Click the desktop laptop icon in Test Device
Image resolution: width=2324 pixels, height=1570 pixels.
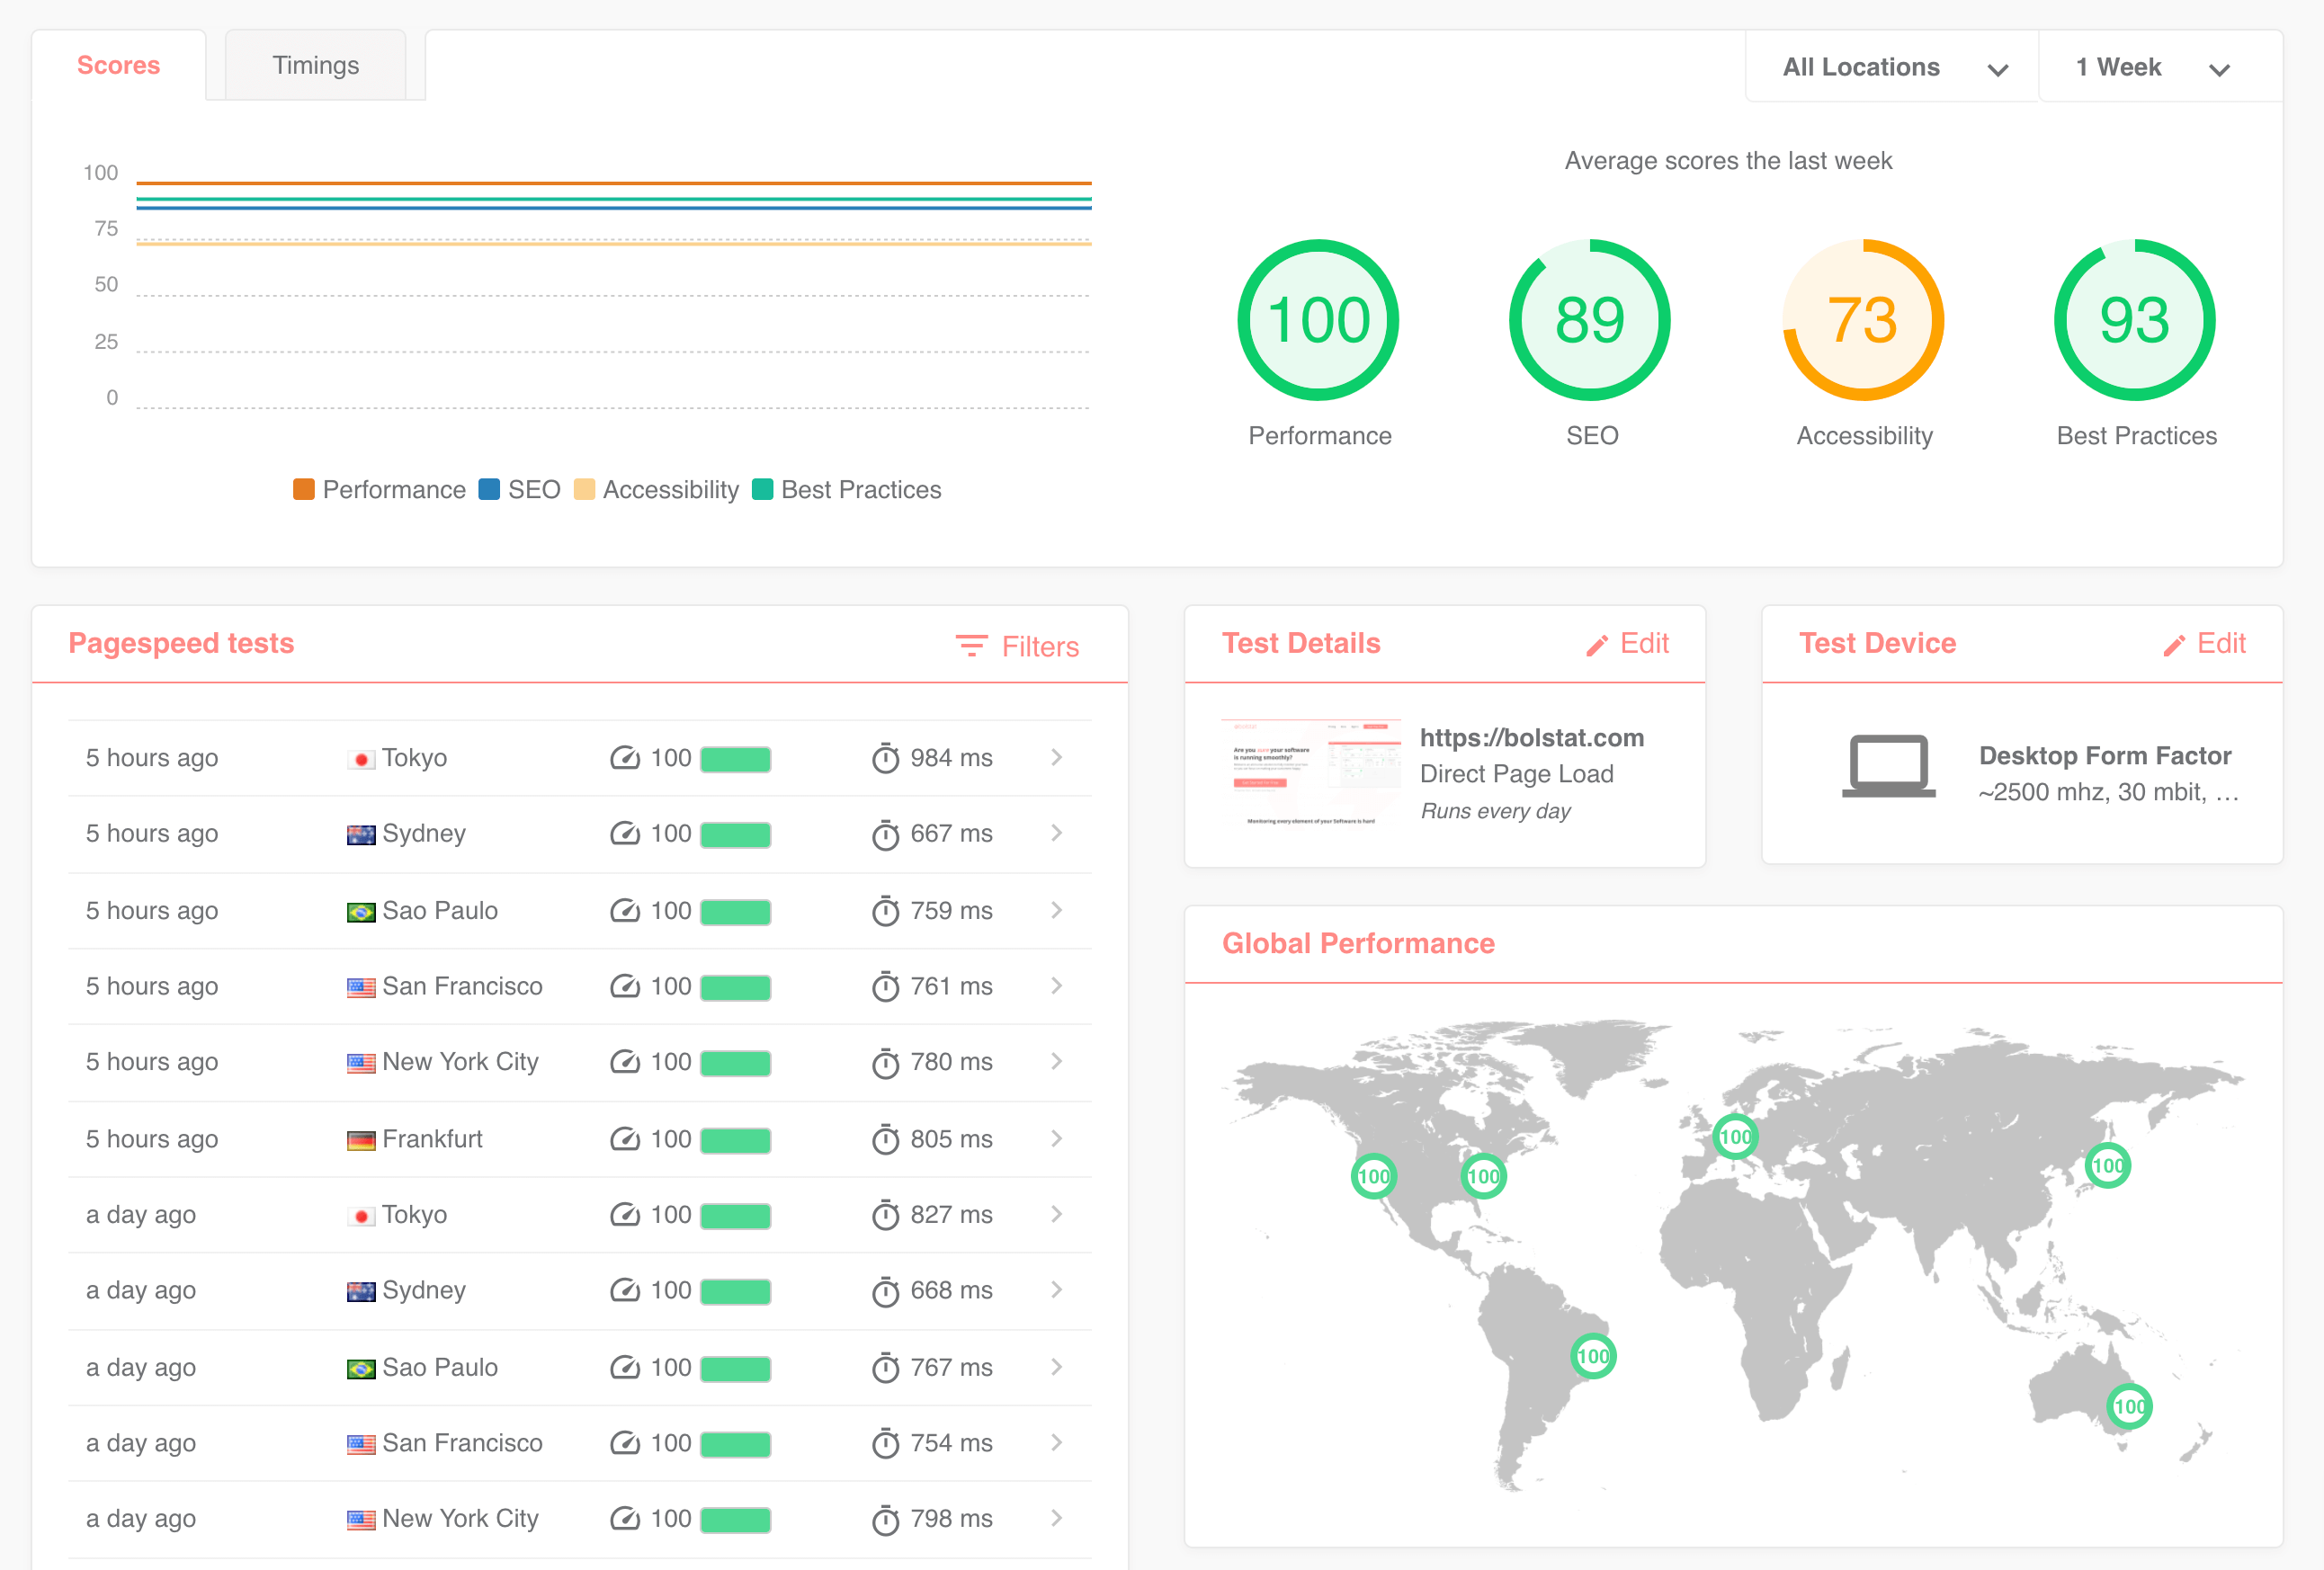click(x=1888, y=766)
